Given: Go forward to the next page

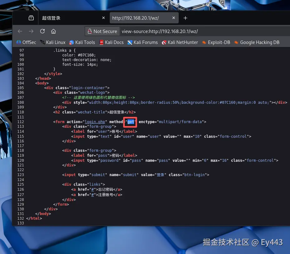Looking at the screenshot, I should pyautogui.click(x=31, y=31).
